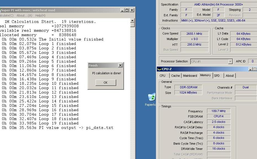Viewport: 257px width, 159px height.
Task: Click OK in the Finish dialog
Action: (106, 83)
